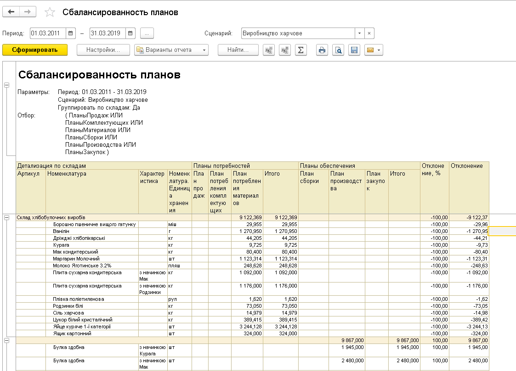Select План сборки column header
This screenshot has height=371, width=516.
click(x=314, y=191)
